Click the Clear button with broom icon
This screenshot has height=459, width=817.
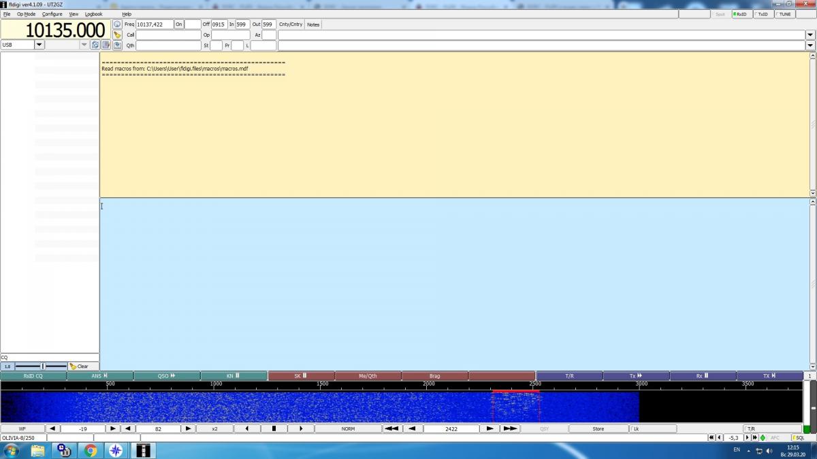(79, 367)
